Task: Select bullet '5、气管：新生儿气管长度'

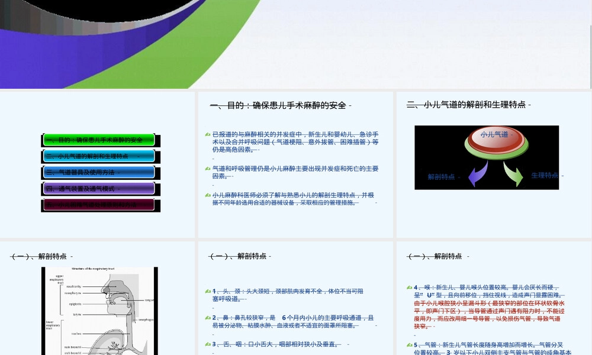Action: pyautogui.click(x=493, y=348)
